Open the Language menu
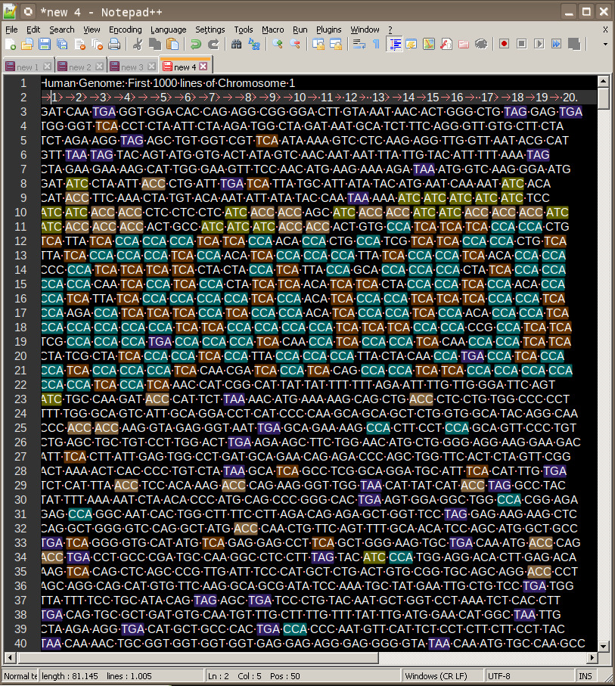The image size is (615, 686). point(168,29)
